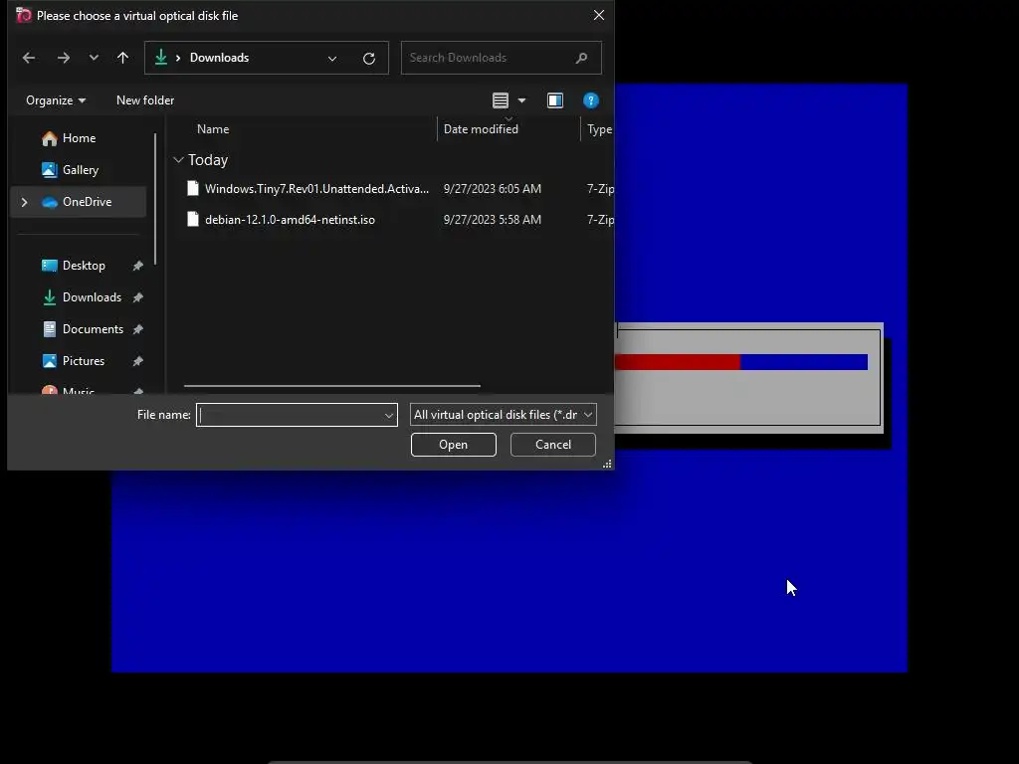
Task: Open Gallery in the navigation pane
Action: point(81,170)
